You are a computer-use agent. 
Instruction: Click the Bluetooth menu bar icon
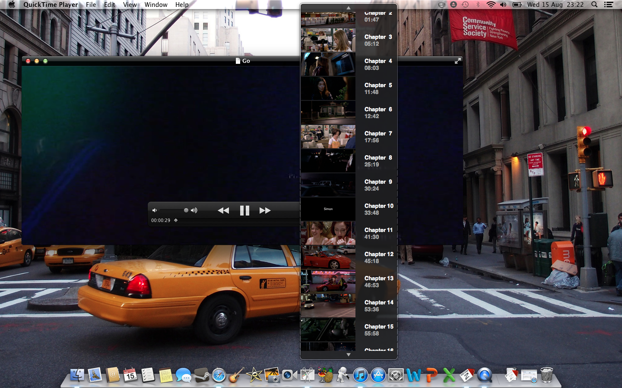click(x=478, y=4)
